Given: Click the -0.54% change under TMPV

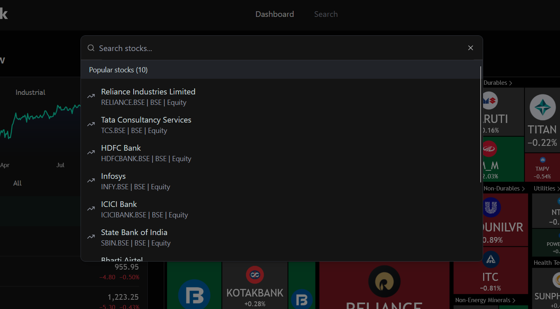Looking at the screenshot, I should point(542,176).
